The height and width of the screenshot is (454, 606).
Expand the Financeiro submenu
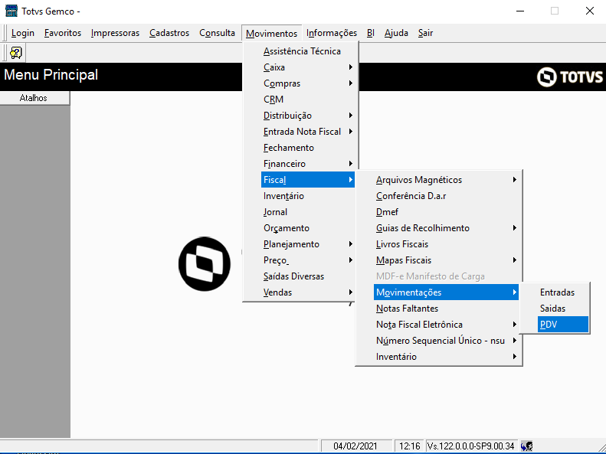click(x=308, y=164)
